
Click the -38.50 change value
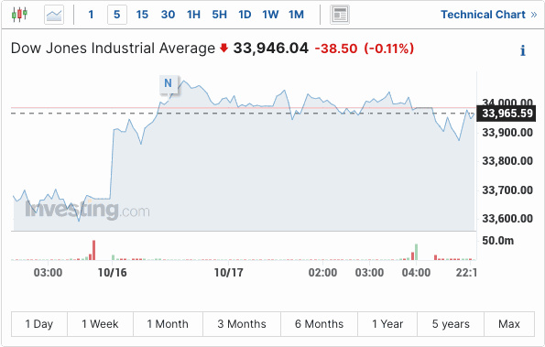click(x=336, y=49)
